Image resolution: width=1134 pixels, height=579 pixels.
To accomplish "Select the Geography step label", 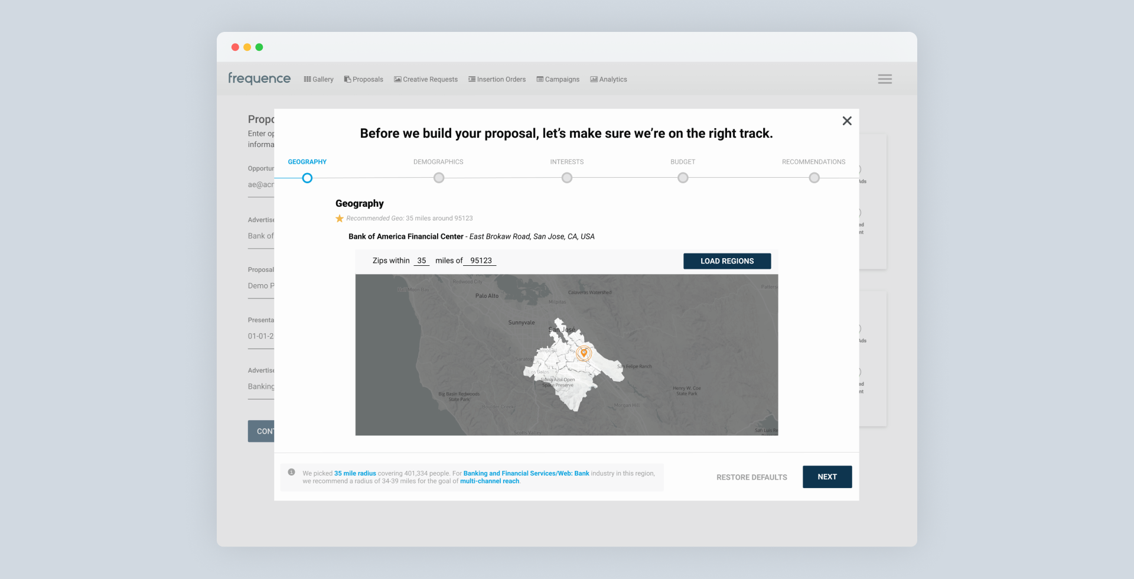I will coord(307,162).
